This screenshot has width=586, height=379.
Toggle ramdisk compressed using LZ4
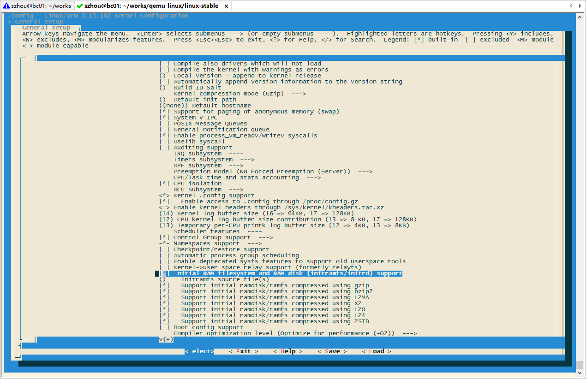click(262, 315)
